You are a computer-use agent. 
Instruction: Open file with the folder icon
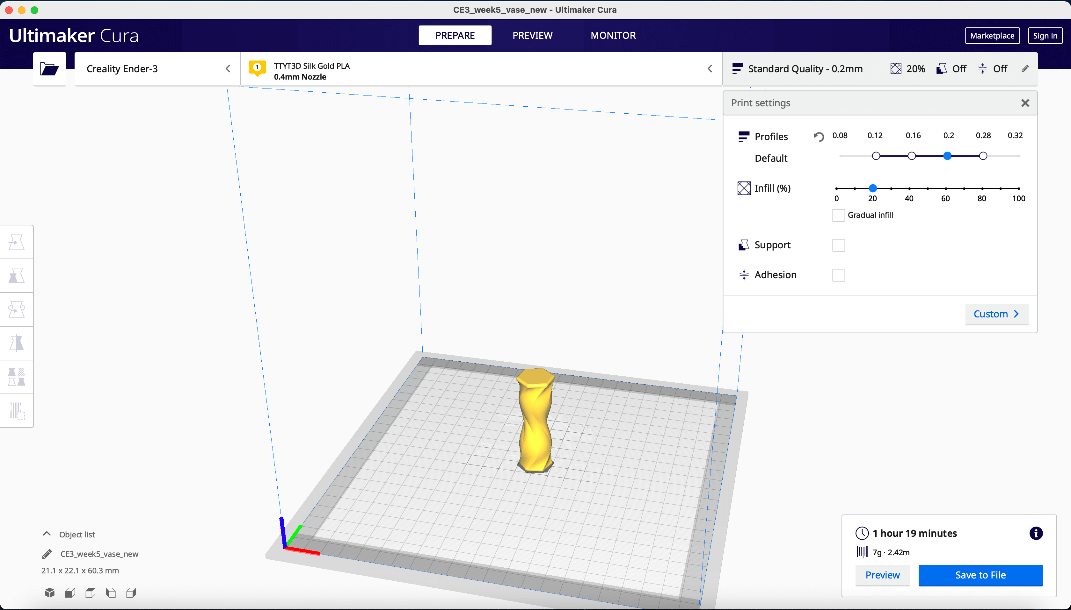[x=49, y=69]
